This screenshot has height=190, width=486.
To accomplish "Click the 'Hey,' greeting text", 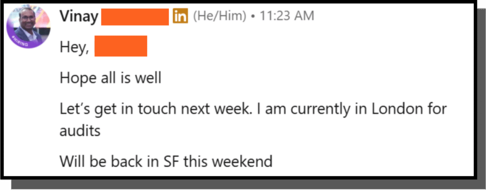I will (x=74, y=48).
